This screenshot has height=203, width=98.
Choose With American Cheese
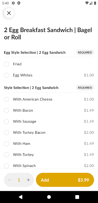[x=49, y=99]
